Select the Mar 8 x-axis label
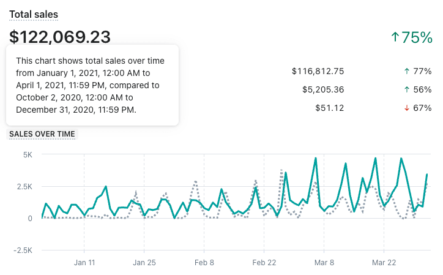The width and height of the screenshot is (443, 275). pyautogui.click(x=324, y=262)
